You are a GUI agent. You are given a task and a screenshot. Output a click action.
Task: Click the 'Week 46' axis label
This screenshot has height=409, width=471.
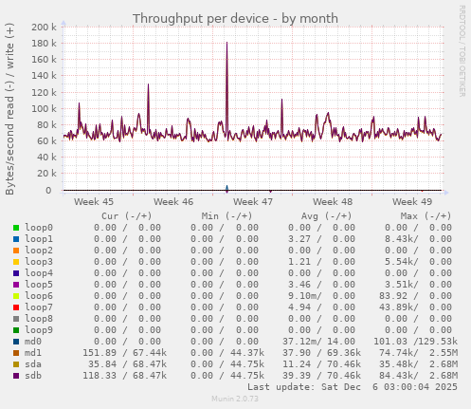pyautogui.click(x=173, y=202)
